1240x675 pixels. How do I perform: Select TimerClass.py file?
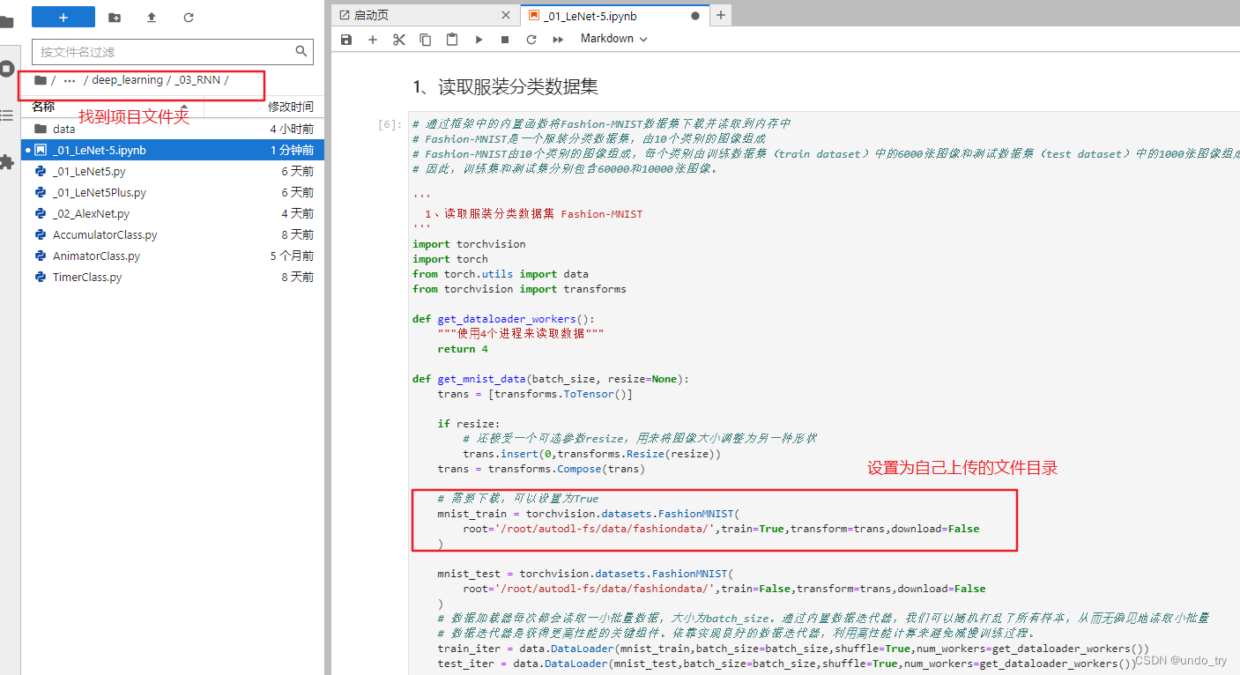[x=173, y=277]
